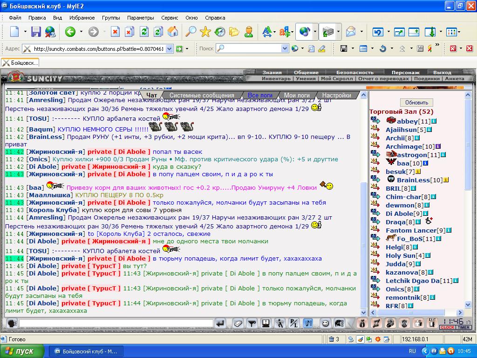Click the EXIT door icon in game bar
The image size is (477, 358).
coord(432,324)
